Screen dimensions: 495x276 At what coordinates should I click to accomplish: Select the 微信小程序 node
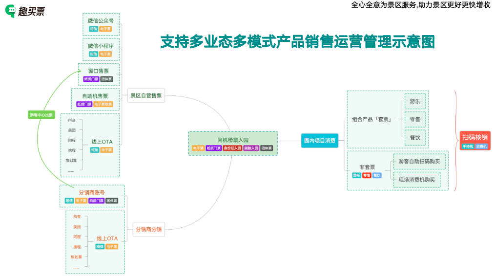click(x=101, y=46)
